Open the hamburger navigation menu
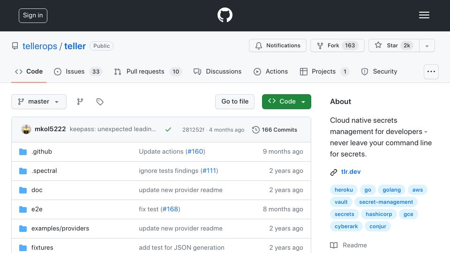The width and height of the screenshot is (450, 253). 424,15
